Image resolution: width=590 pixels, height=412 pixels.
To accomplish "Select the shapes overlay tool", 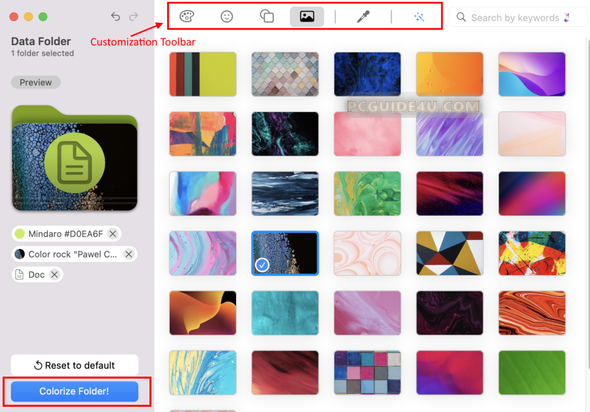I will pos(267,17).
